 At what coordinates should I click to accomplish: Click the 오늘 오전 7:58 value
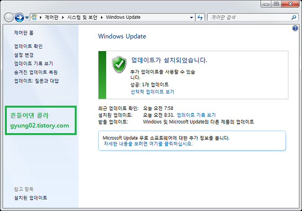[x=158, y=108]
